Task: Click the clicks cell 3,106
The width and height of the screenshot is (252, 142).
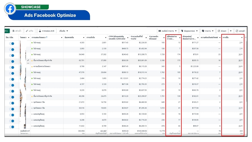Action: [162, 60]
